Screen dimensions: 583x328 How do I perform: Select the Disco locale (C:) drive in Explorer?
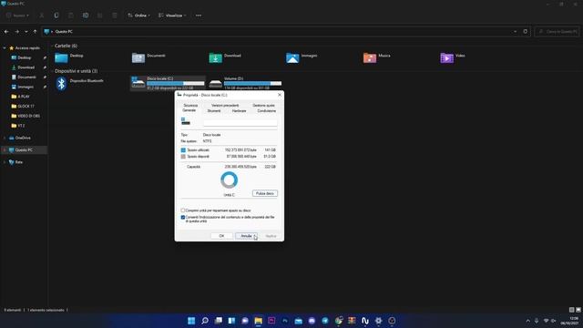click(x=168, y=83)
